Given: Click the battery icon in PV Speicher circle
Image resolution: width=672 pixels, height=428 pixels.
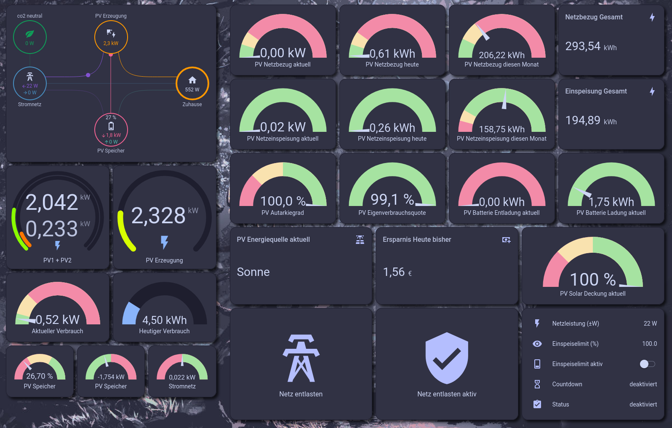Looking at the screenshot, I should (x=111, y=126).
